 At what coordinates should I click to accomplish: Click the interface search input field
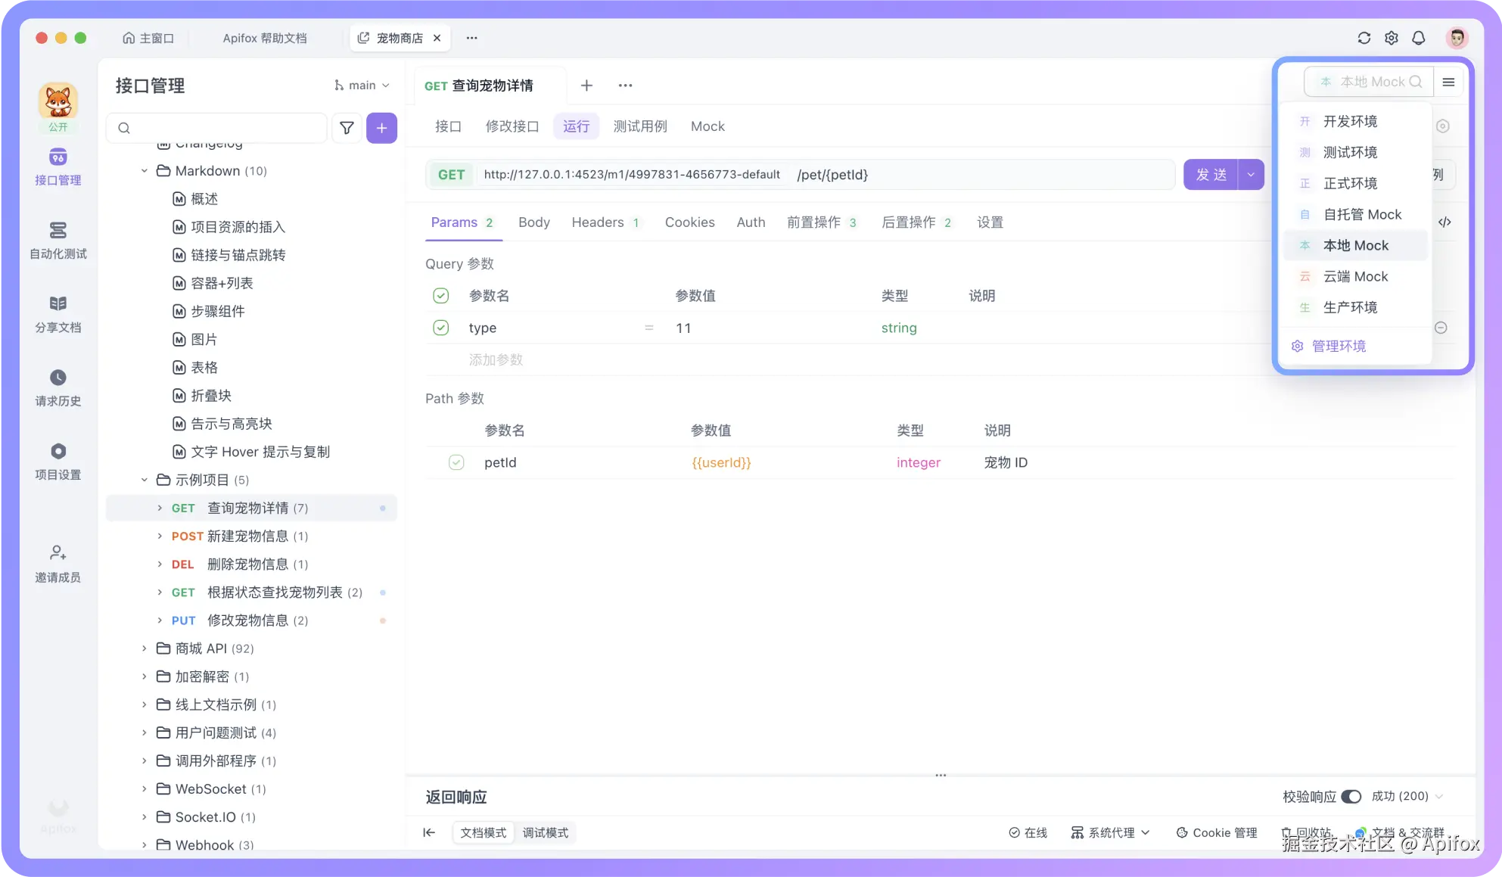(x=219, y=128)
